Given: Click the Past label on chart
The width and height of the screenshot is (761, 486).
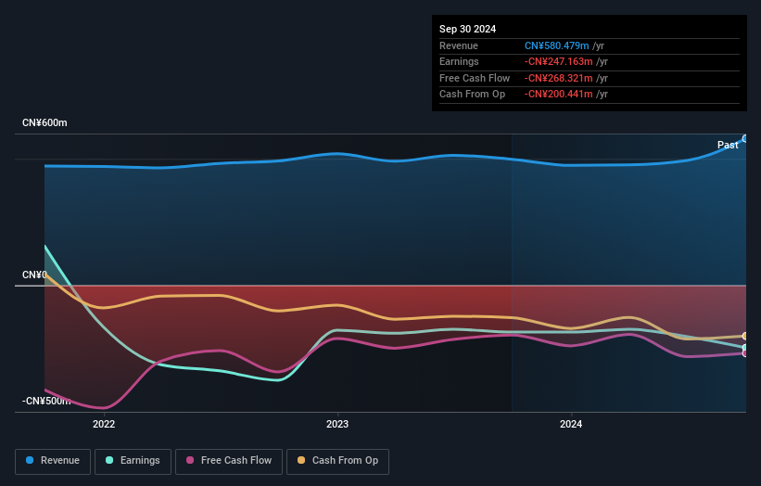Looking at the screenshot, I should point(728,145).
